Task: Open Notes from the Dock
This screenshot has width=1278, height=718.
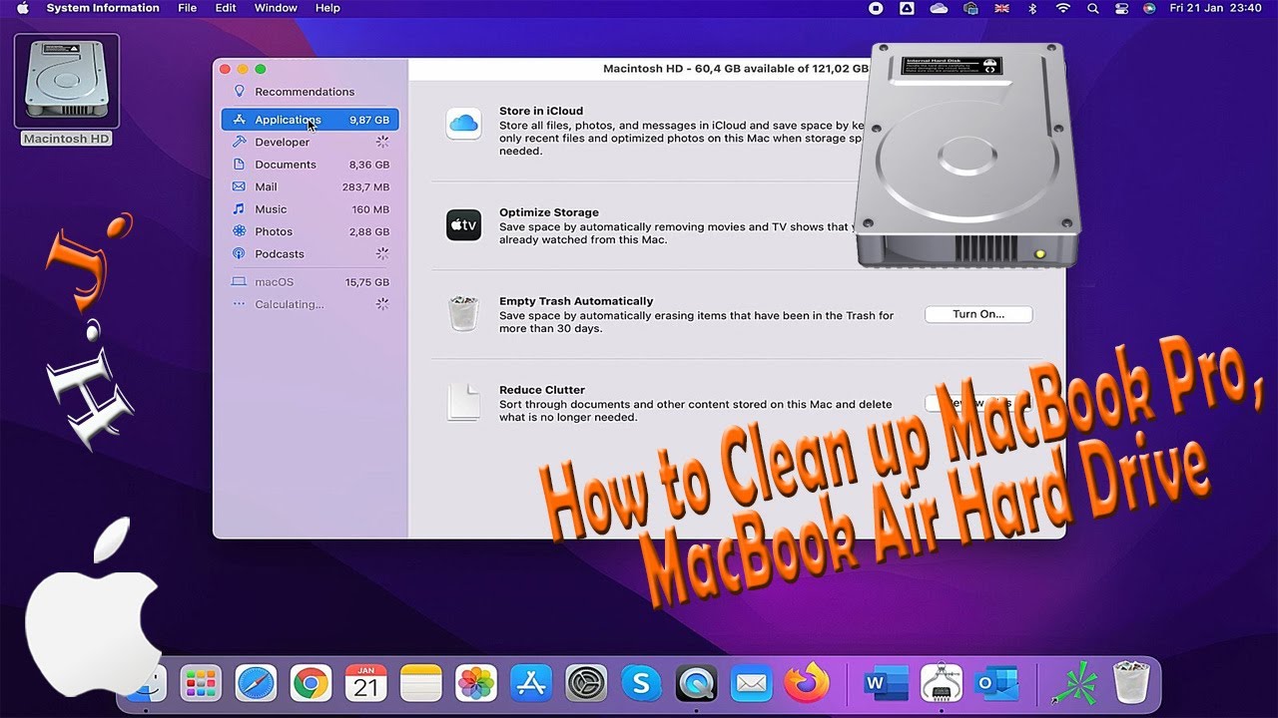Action: (421, 684)
